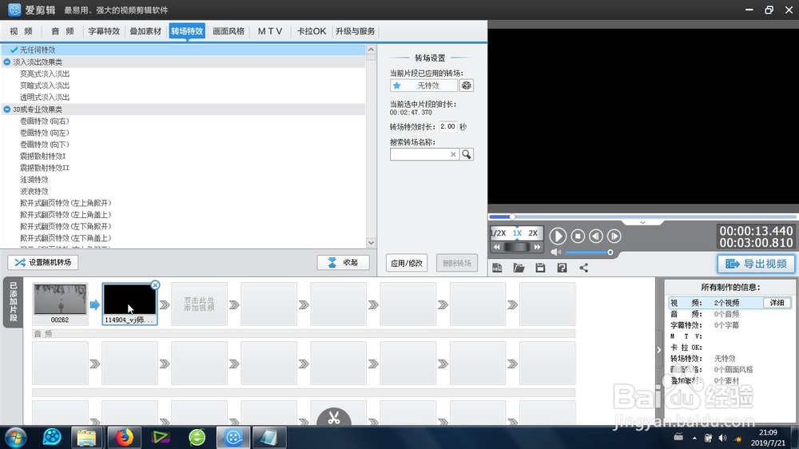Select the 变亮式淡入淡出 transition
This screenshot has width=799, height=449.
(x=45, y=74)
